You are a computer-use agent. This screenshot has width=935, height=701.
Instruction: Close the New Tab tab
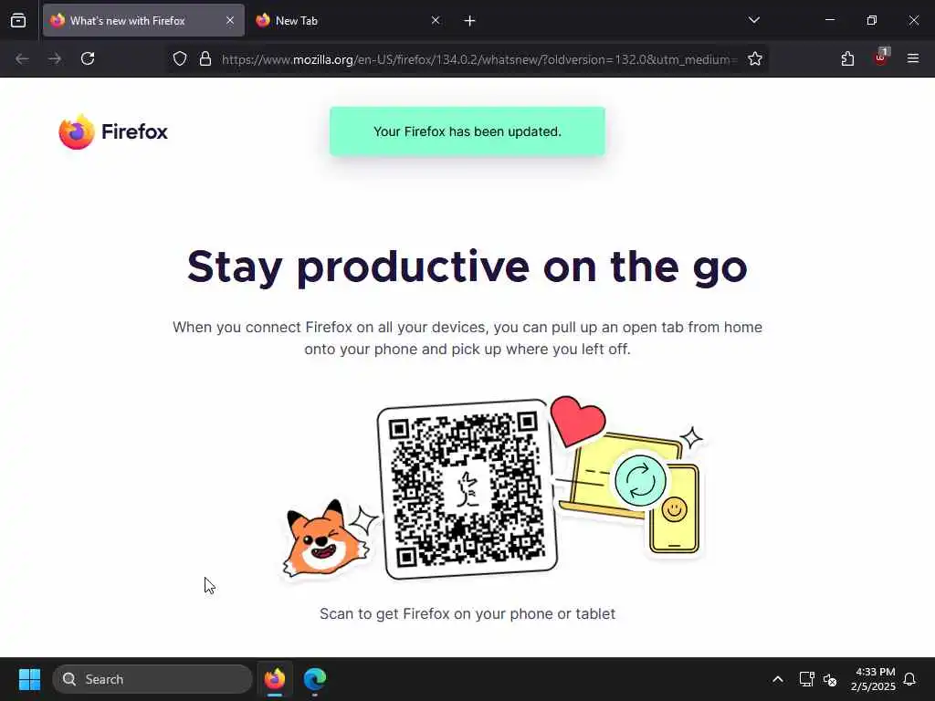pyautogui.click(x=436, y=20)
